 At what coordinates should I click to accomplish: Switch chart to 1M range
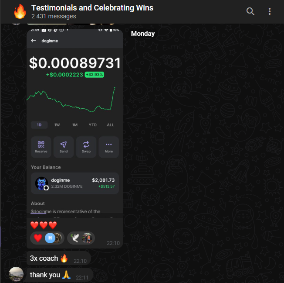click(75, 125)
